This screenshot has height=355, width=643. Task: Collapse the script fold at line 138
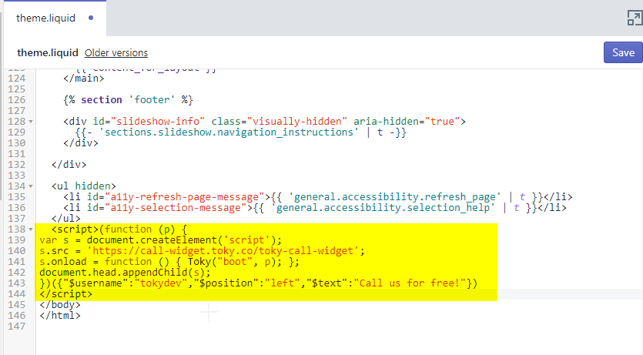(31, 229)
